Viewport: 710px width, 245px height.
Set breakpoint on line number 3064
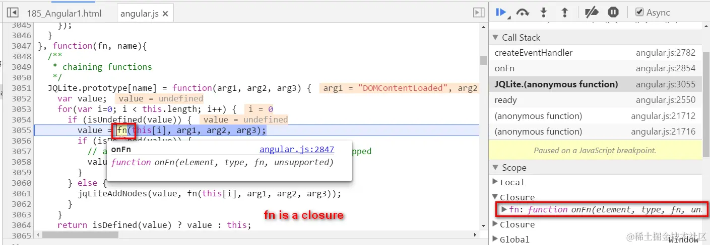click(x=21, y=225)
